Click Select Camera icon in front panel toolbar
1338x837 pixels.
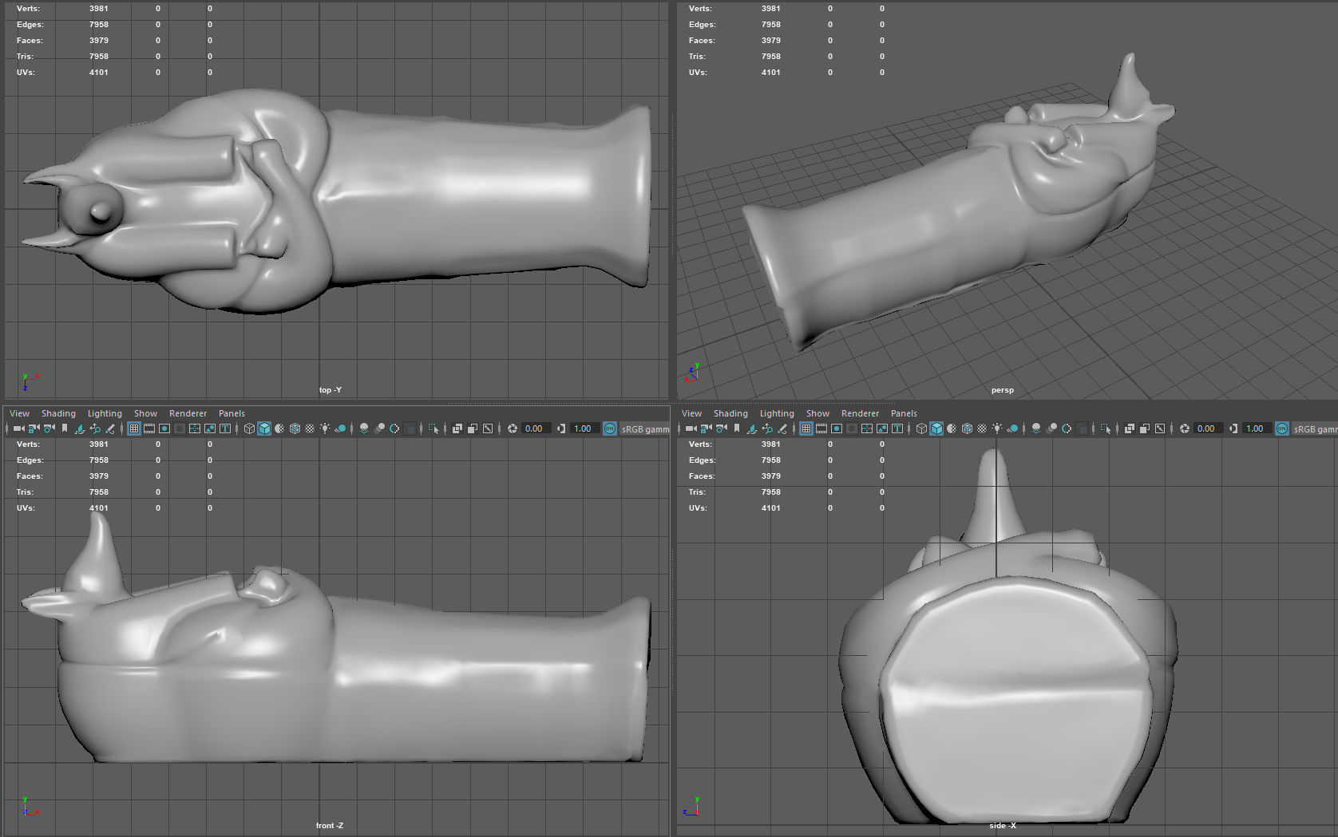coord(19,428)
